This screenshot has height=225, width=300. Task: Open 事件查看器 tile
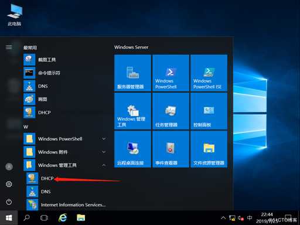(171, 149)
